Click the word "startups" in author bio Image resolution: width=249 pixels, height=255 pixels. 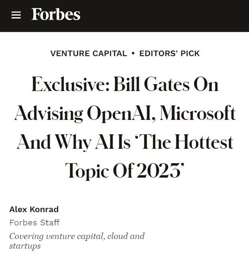tap(25, 245)
